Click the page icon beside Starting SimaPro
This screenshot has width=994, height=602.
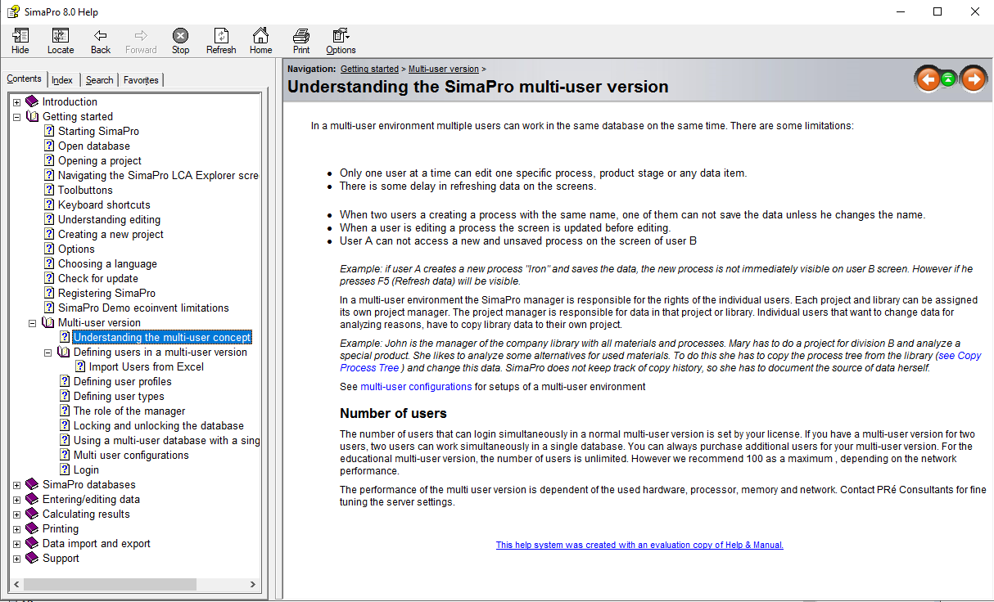coord(50,132)
